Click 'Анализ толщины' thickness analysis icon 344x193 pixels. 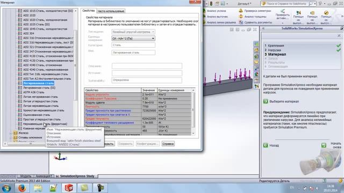241,17
